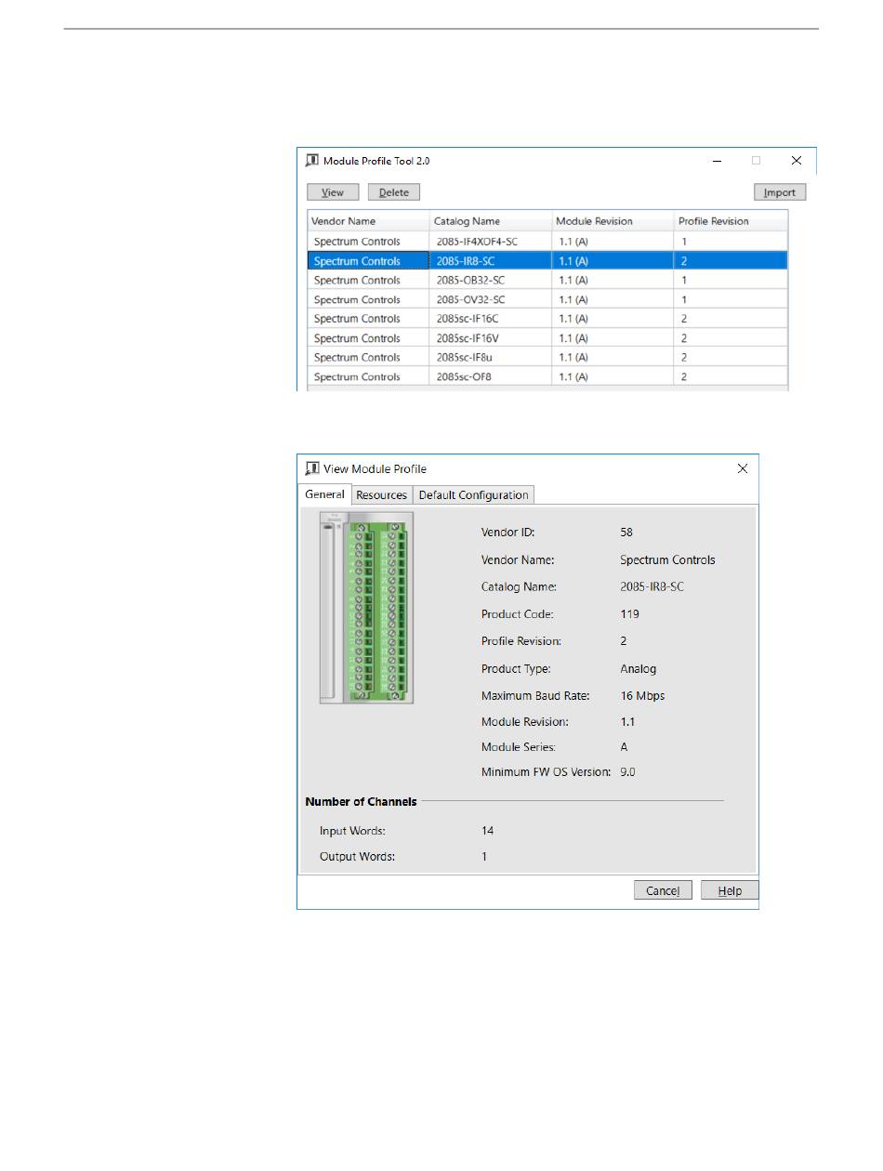The width and height of the screenshot is (883, 1171).
Task: Click Cancel in View Module Profile
Action: coord(663,890)
